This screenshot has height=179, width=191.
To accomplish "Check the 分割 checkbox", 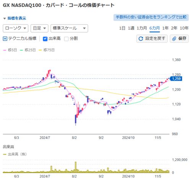I will [x=66, y=39].
